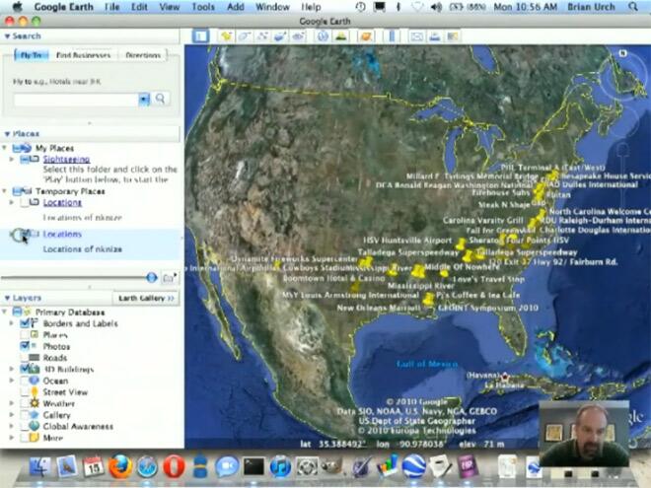The width and height of the screenshot is (651, 488).
Task: Open the Fly To history dropdown
Action: point(144,99)
